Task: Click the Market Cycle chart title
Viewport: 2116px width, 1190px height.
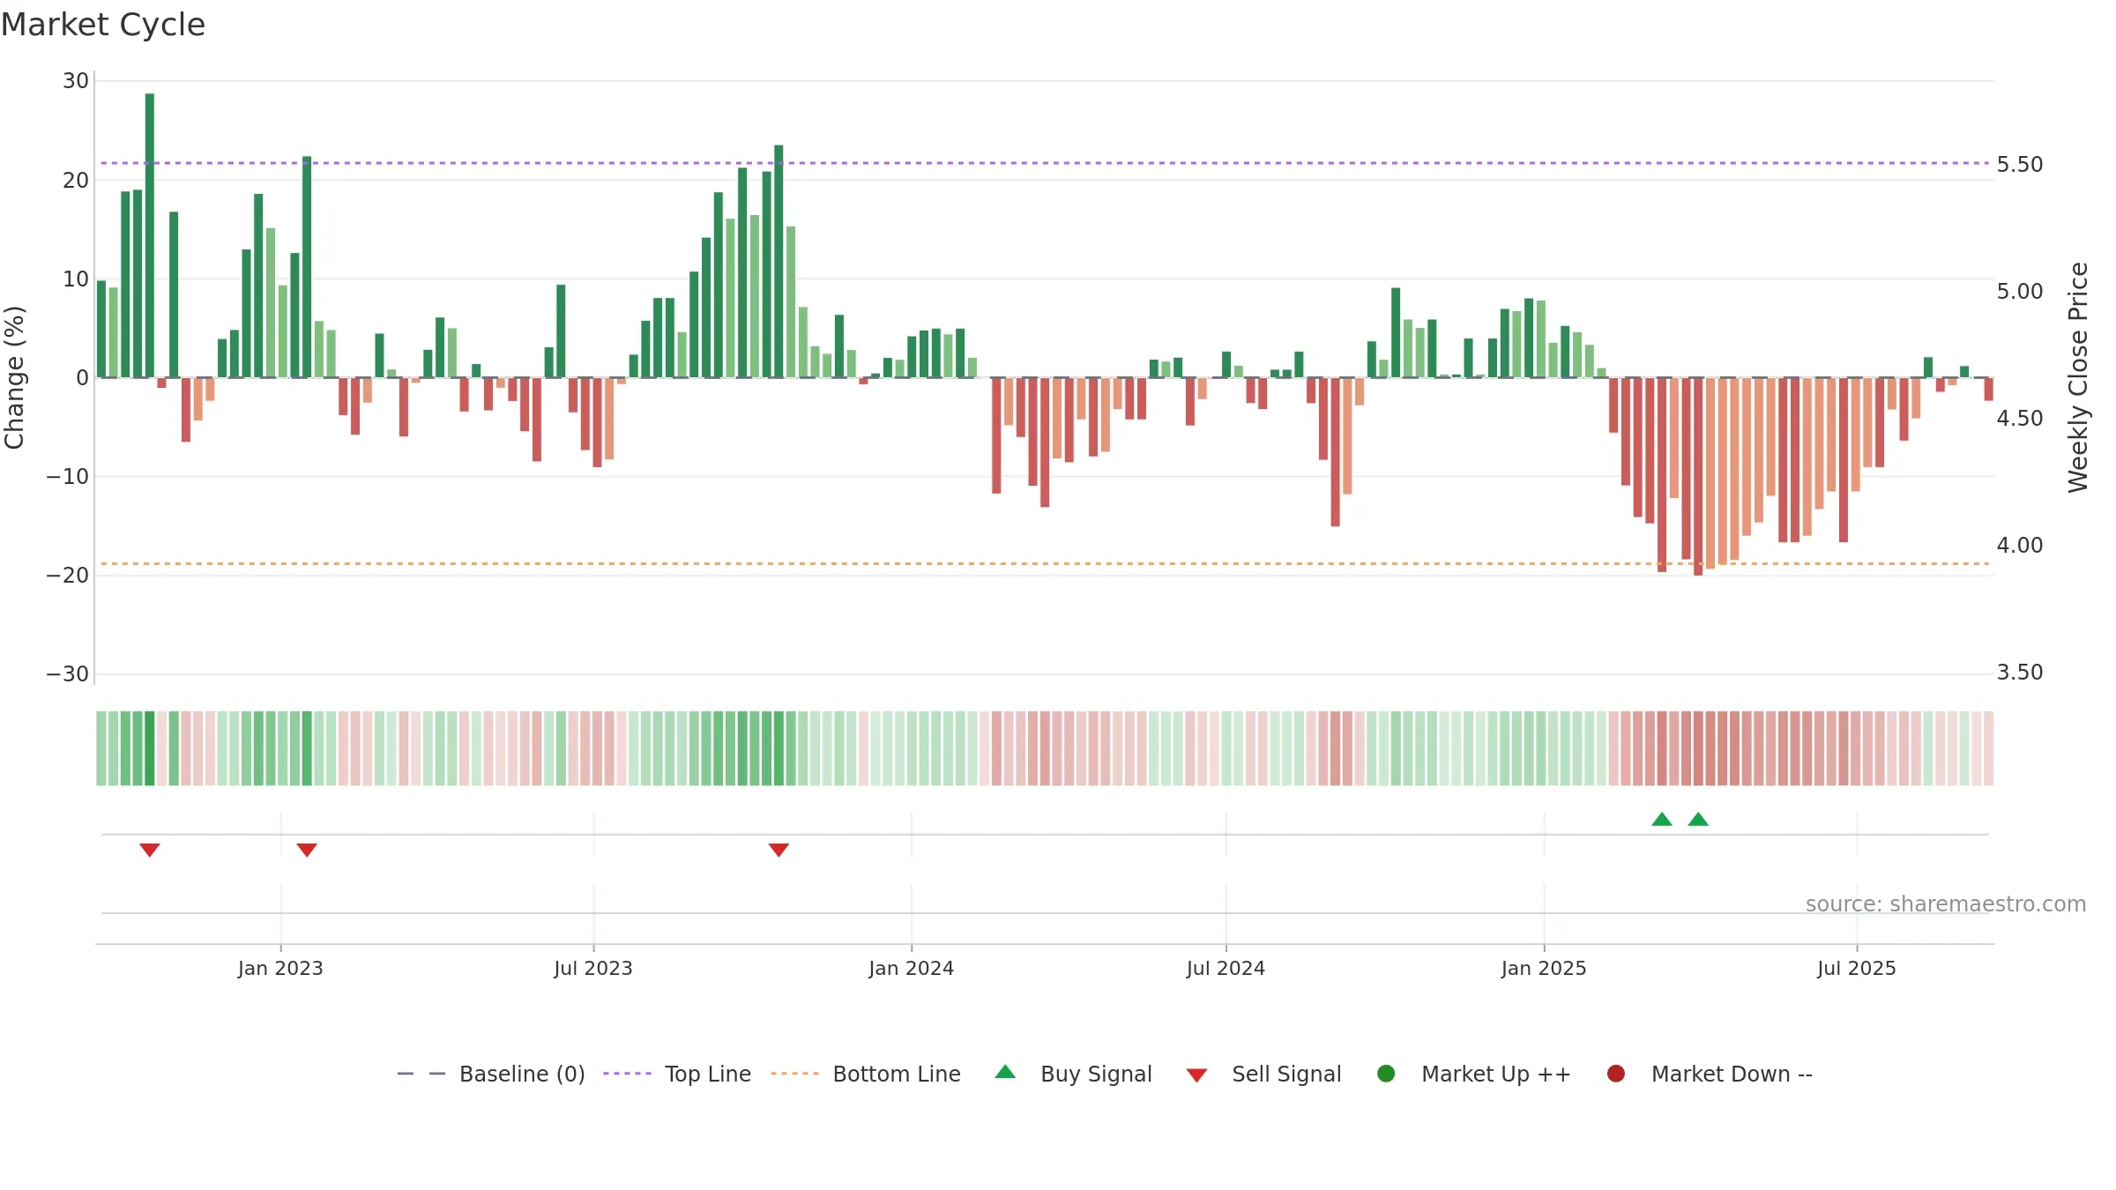Action: (103, 25)
